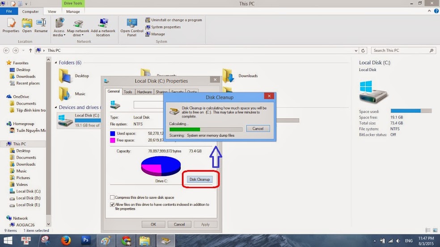
Task: Open Chrome from the taskbar
Action: (126, 241)
